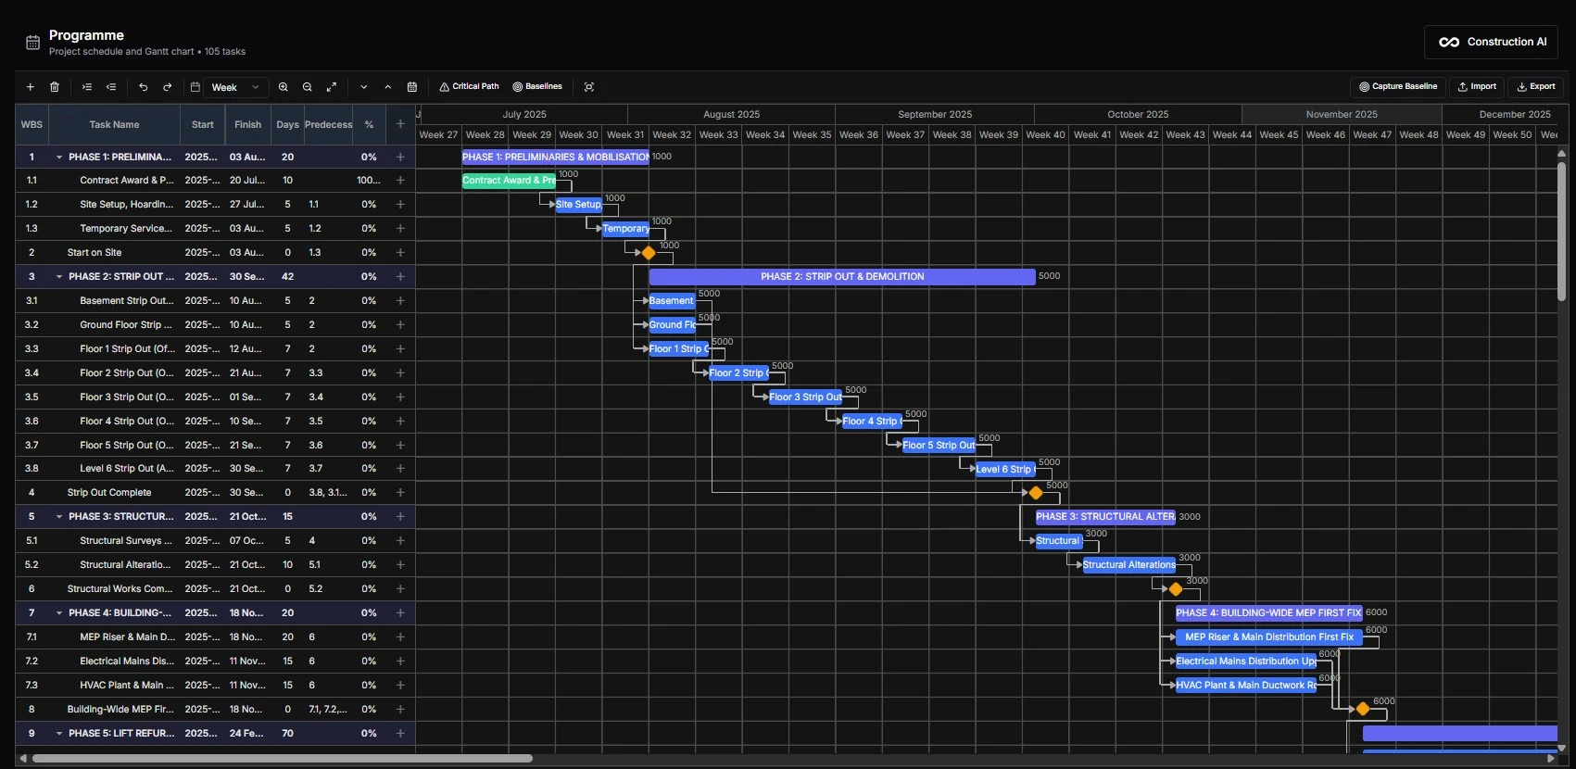Toggle the Critical Path view

469,86
